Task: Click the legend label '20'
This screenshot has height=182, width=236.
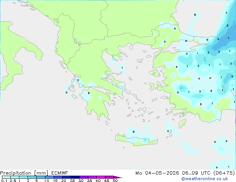Action: tap(64, 181)
